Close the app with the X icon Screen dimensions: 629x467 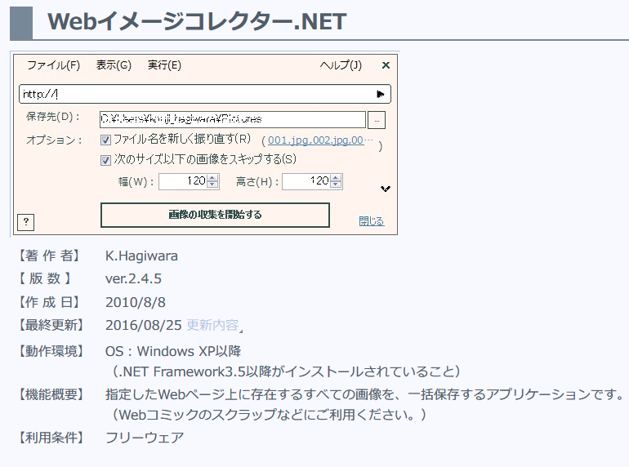[x=386, y=65]
